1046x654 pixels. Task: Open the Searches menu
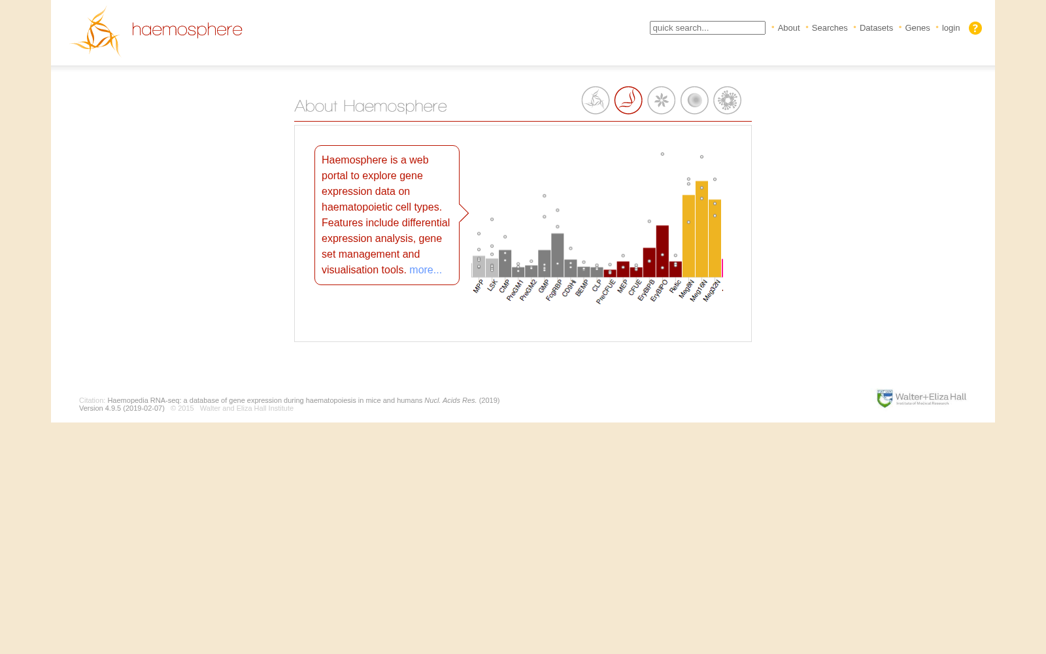pos(830,27)
